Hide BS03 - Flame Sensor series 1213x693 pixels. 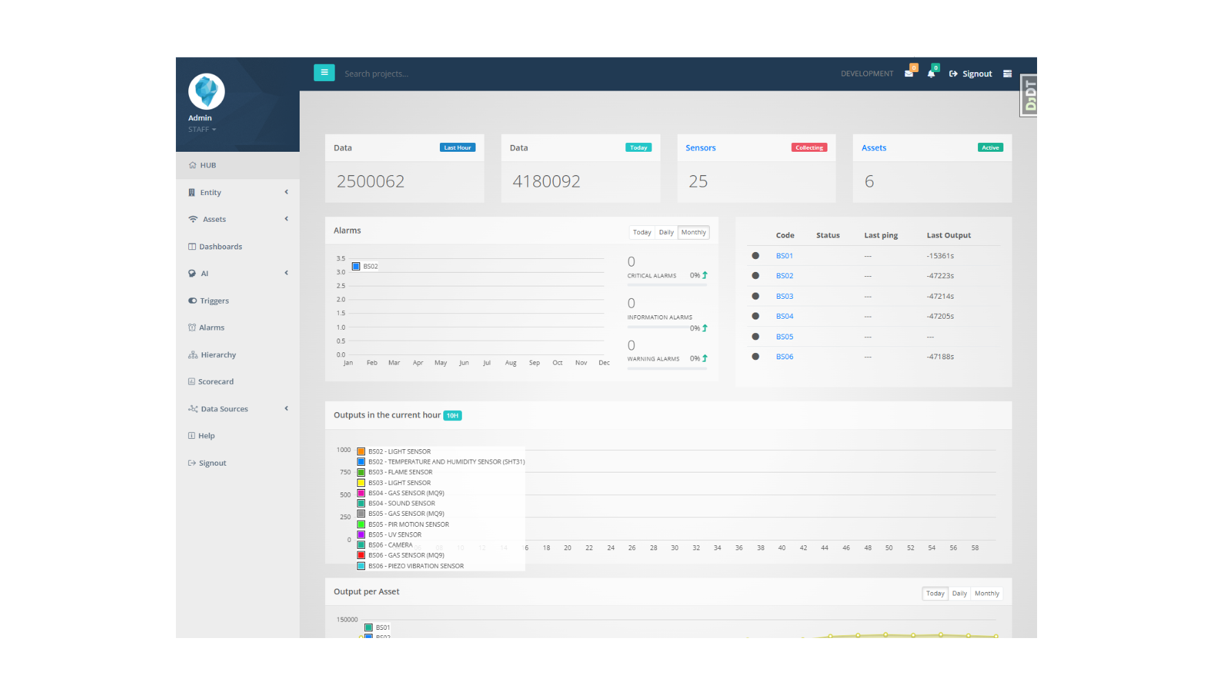click(x=400, y=473)
